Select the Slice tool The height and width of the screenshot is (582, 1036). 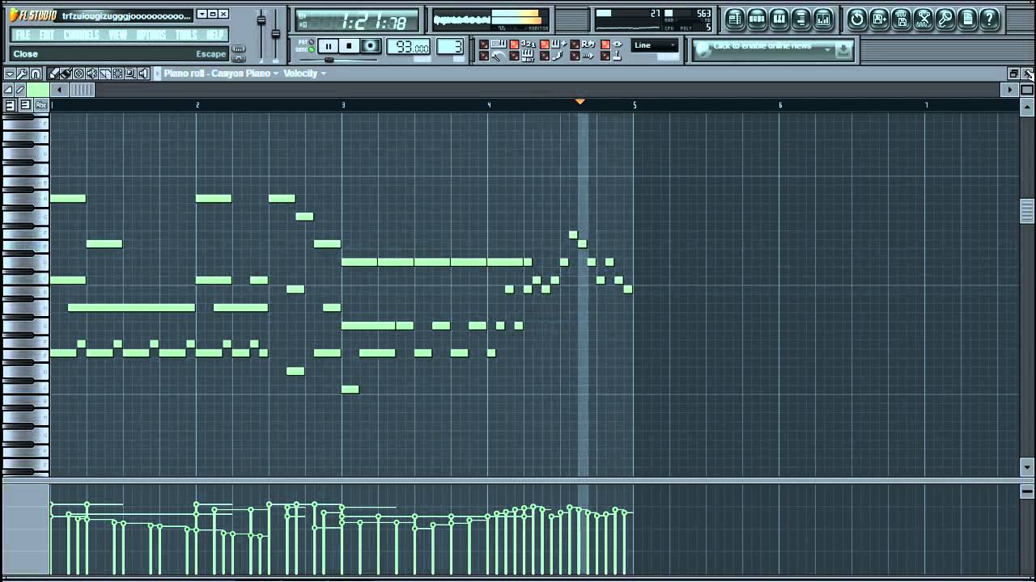[x=105, y=74]
